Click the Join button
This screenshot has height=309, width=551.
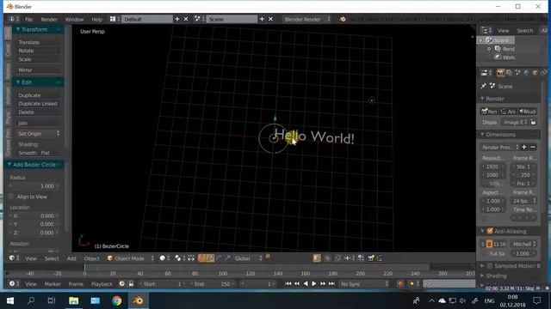pos(38,123)
